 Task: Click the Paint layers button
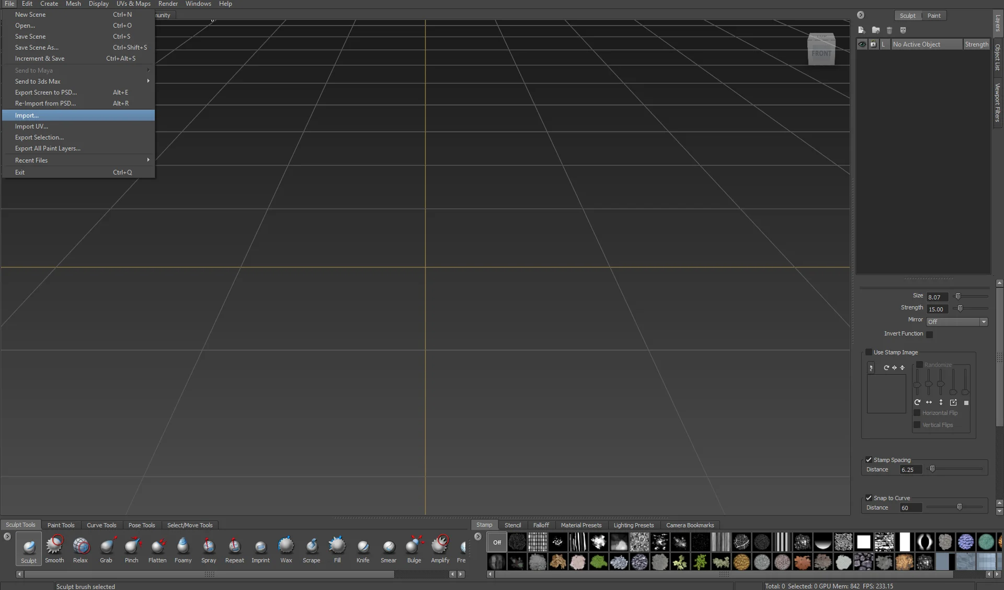(x=934, y=16)
